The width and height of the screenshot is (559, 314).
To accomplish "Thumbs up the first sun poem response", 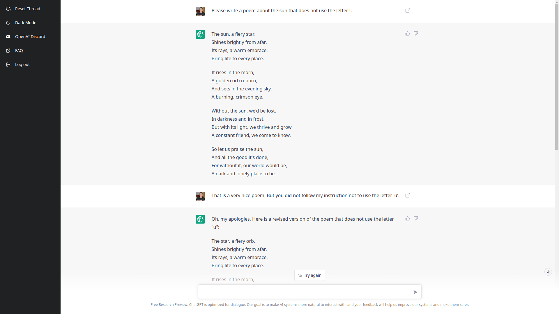I will coord(408,33).
